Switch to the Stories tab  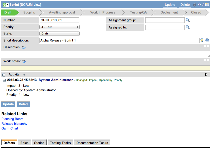(39, 143)
